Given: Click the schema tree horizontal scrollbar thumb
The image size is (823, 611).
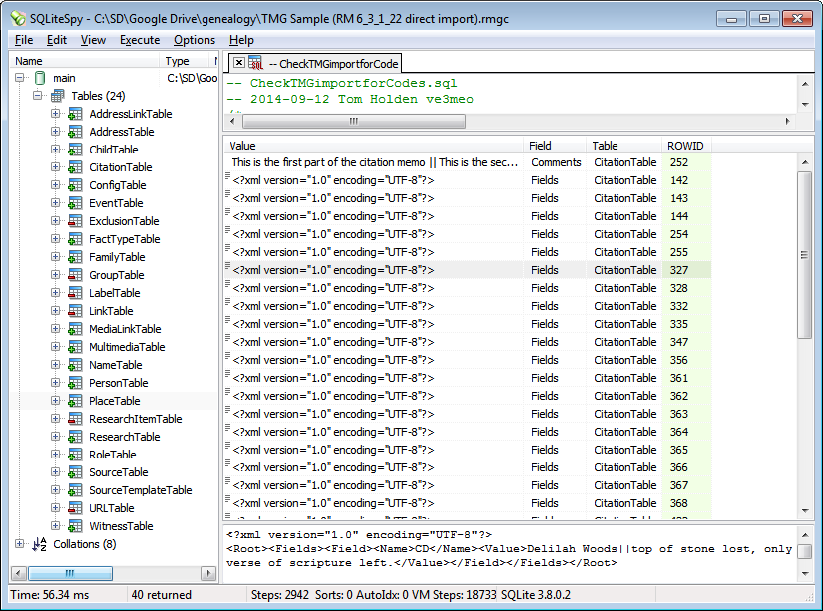Looking at the screenshot, I should click(70, 573).
